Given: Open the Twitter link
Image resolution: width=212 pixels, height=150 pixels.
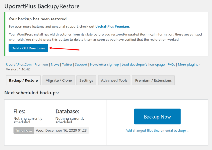Looking at the screenshot, I should point(67,64).
